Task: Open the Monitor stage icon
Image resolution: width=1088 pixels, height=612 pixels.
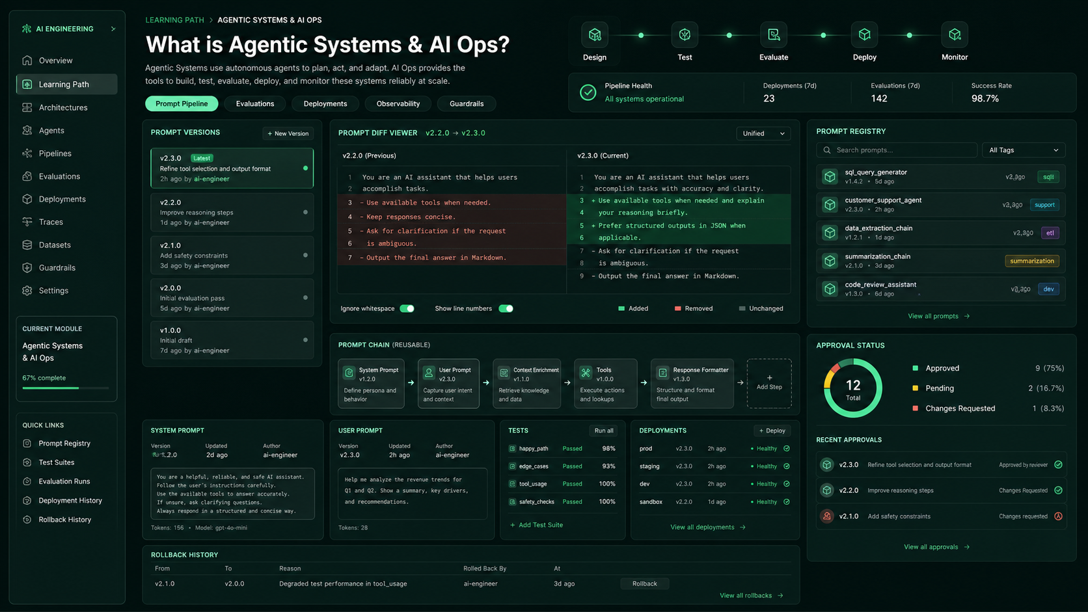Action: pyautogui.click(x=955, y=35)
